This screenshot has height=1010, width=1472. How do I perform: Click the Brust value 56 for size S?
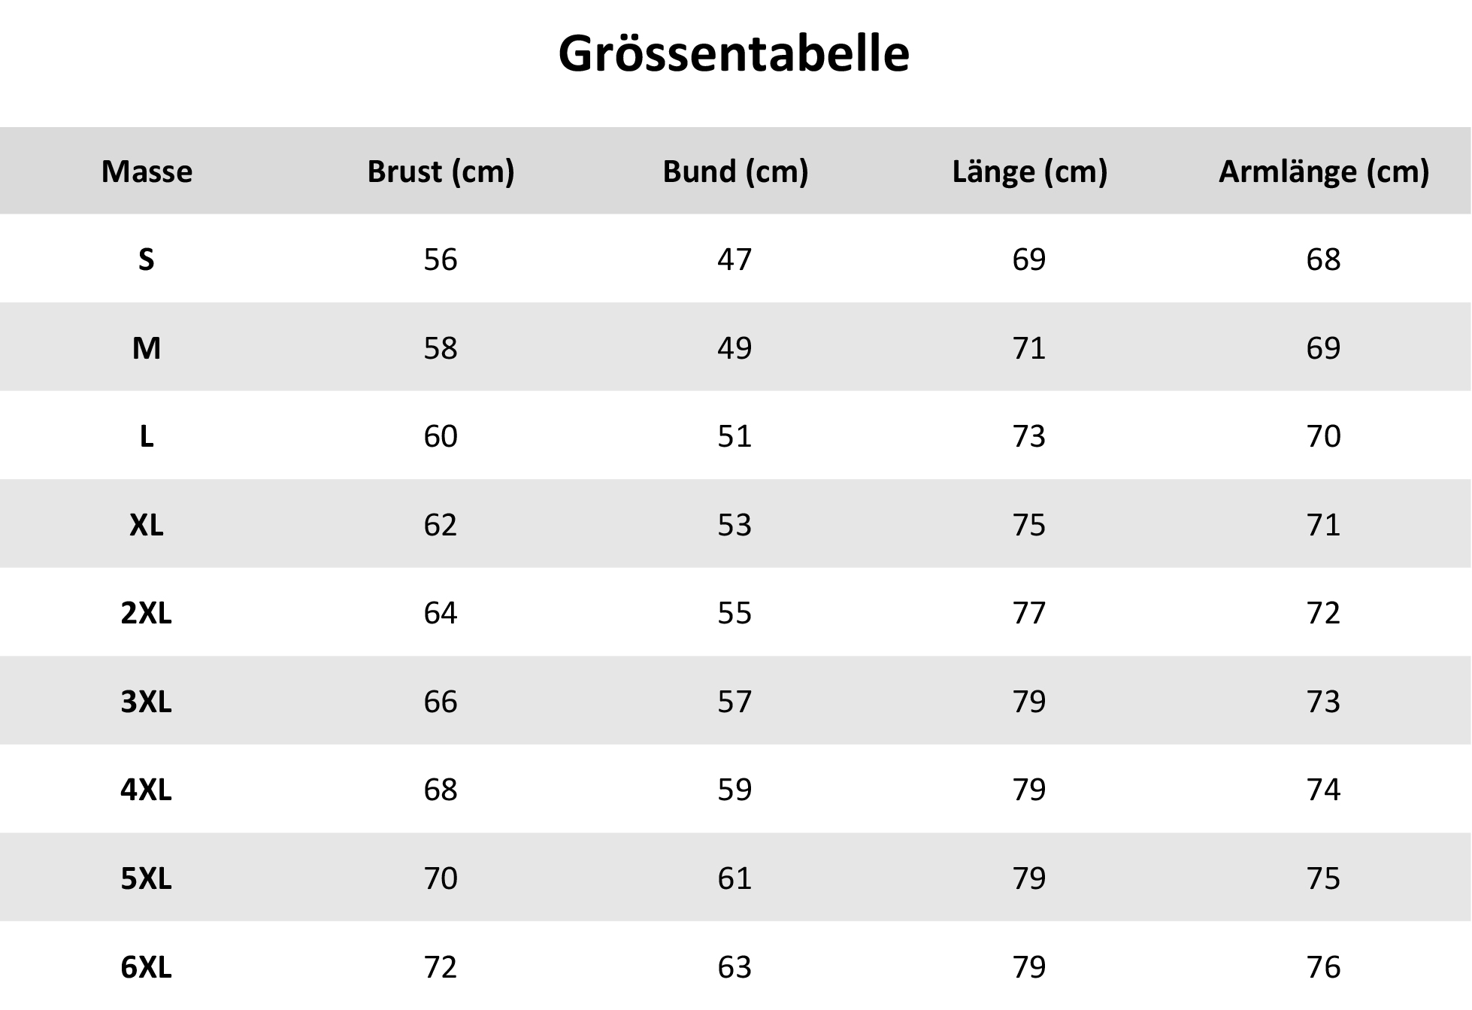click(441, 259)
